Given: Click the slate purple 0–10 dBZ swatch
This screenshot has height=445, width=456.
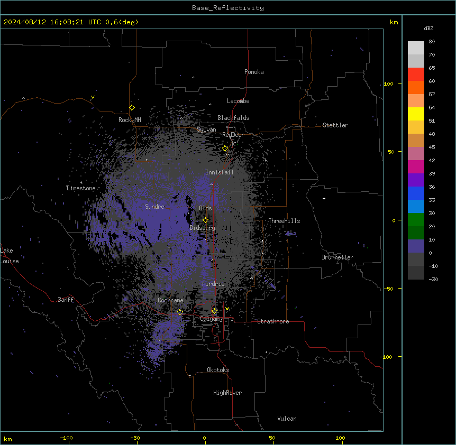Looking at the screenshot, I should tap(416, 246).
